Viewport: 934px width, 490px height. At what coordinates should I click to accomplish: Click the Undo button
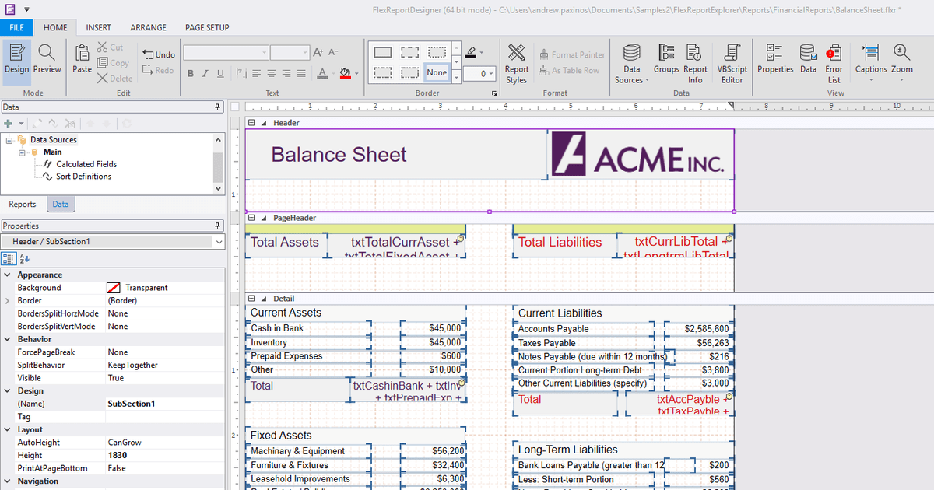click(x=159, y=54)
